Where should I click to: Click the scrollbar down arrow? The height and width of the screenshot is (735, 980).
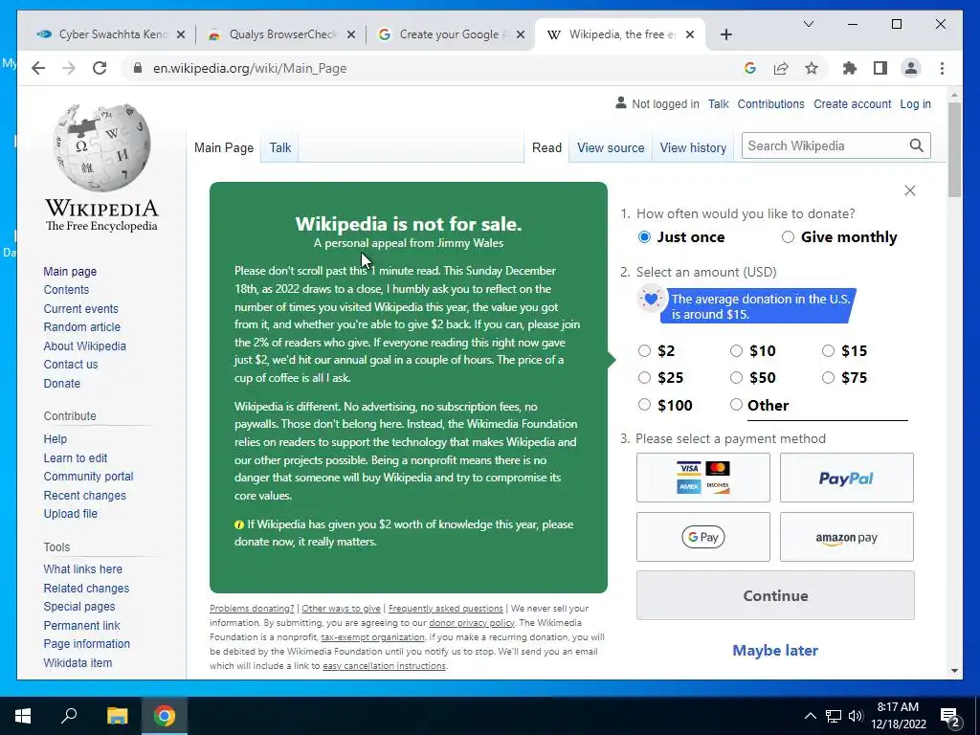click(954, 671)
